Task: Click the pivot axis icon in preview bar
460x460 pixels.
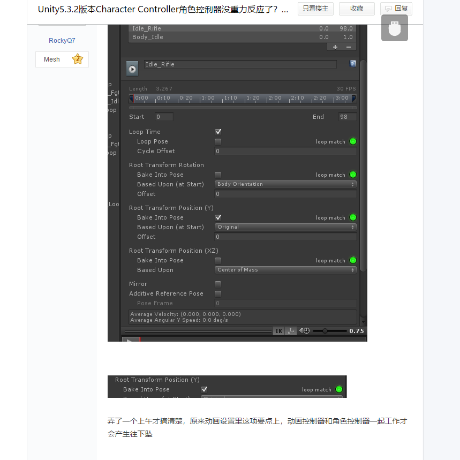Action: tap(291, 331)
